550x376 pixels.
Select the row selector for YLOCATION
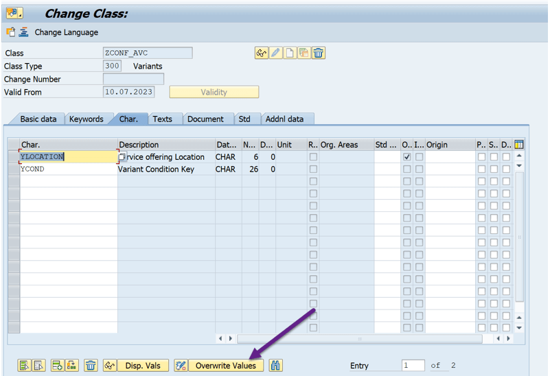pyautogui.click(x=14, y=156)
